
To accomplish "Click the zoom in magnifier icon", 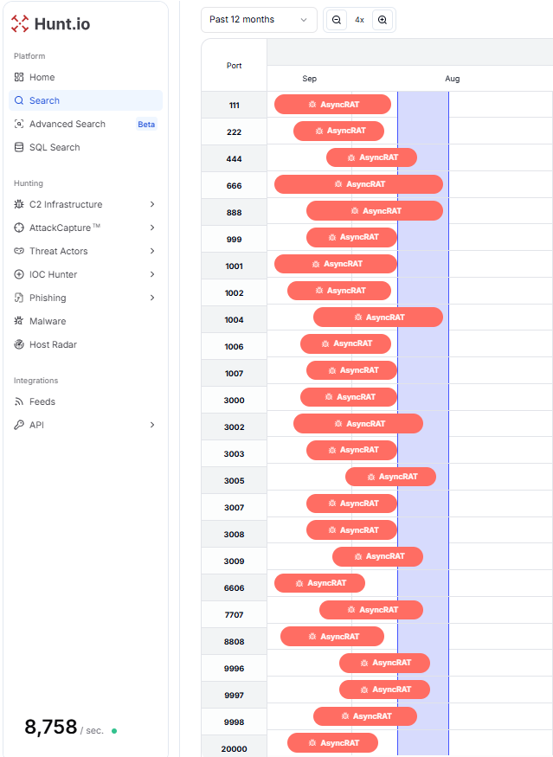I will 382,20.
